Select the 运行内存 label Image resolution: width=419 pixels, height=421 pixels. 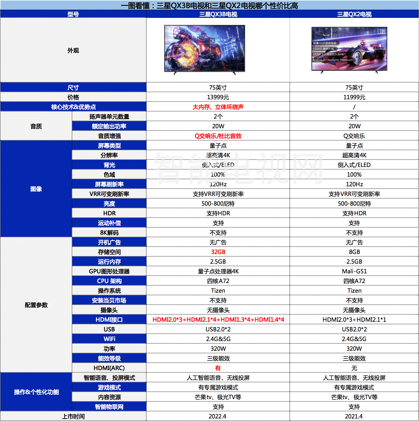(109, 262)
